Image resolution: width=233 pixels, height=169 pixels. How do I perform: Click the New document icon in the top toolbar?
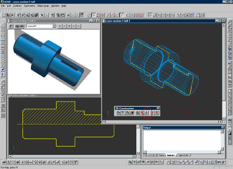[4, 15]
